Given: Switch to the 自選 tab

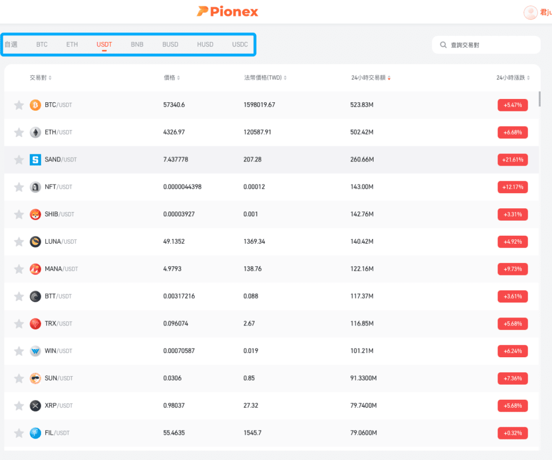Looking at the screenshot, I should (x=11, y=44).
